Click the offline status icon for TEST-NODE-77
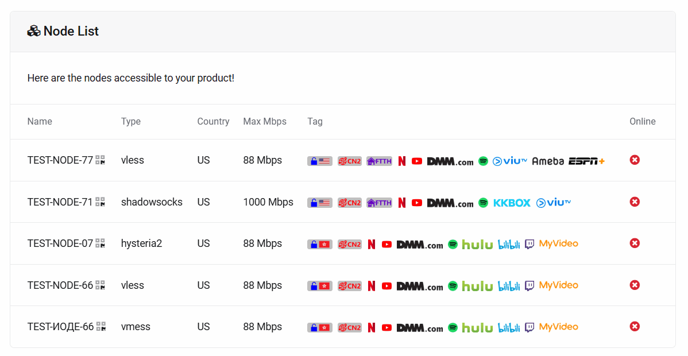Viewport: 688px width, 356px height. (635, 160)
